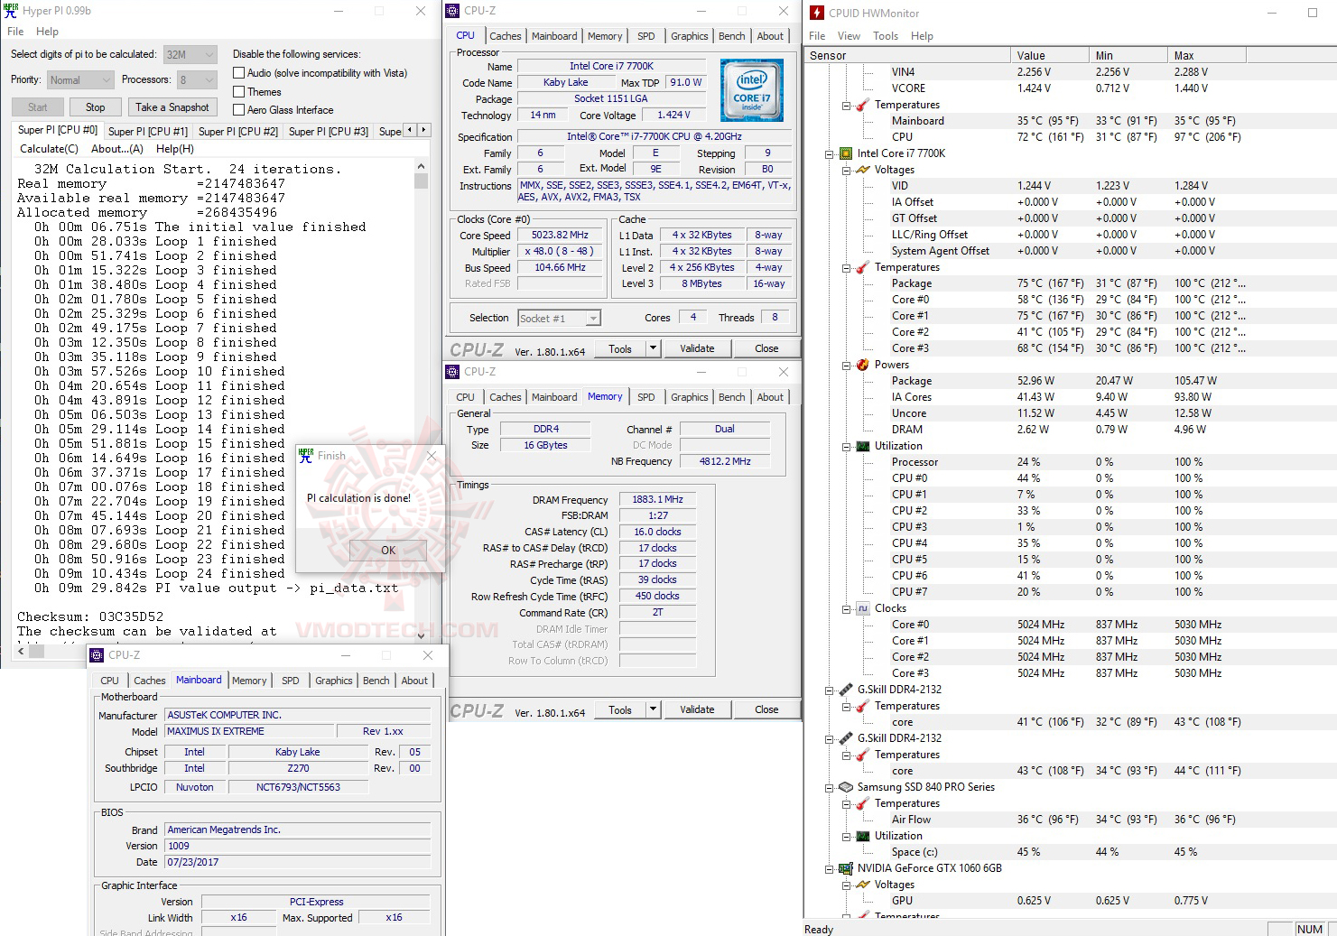Click the Sensor column header in HWMonitor
Viewport: 1337px width, 936px height.
click(906, 55)
